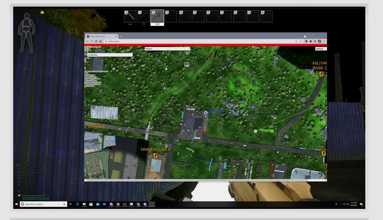The height and width of the screenshot is (220, 383).
Task: Reload the browser page
Action: point(96,41)
